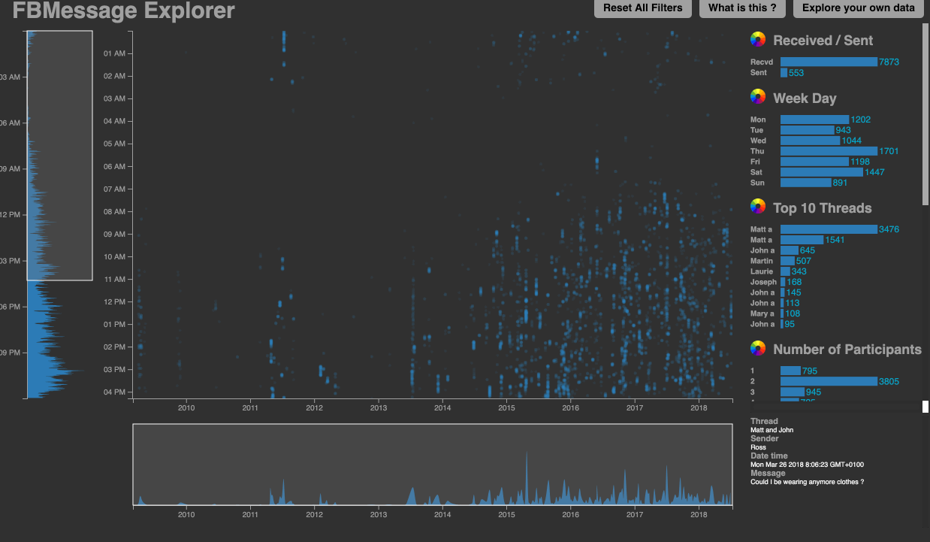Image resolution: width=930 pixels, height=542 pixels.
Task: Select the Tue bar in Week Day
Action: coord(808,130)
